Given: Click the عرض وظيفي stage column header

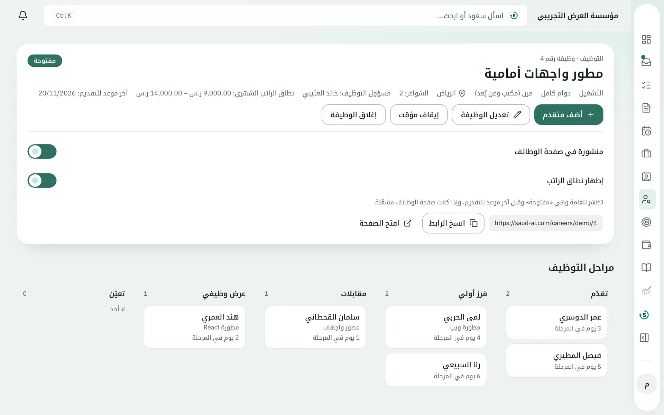Looking at the screenshot, I should (224, 294).
